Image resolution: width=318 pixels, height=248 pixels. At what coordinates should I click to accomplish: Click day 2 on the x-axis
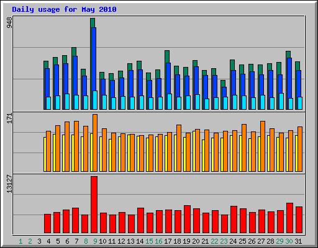point(30,241)
